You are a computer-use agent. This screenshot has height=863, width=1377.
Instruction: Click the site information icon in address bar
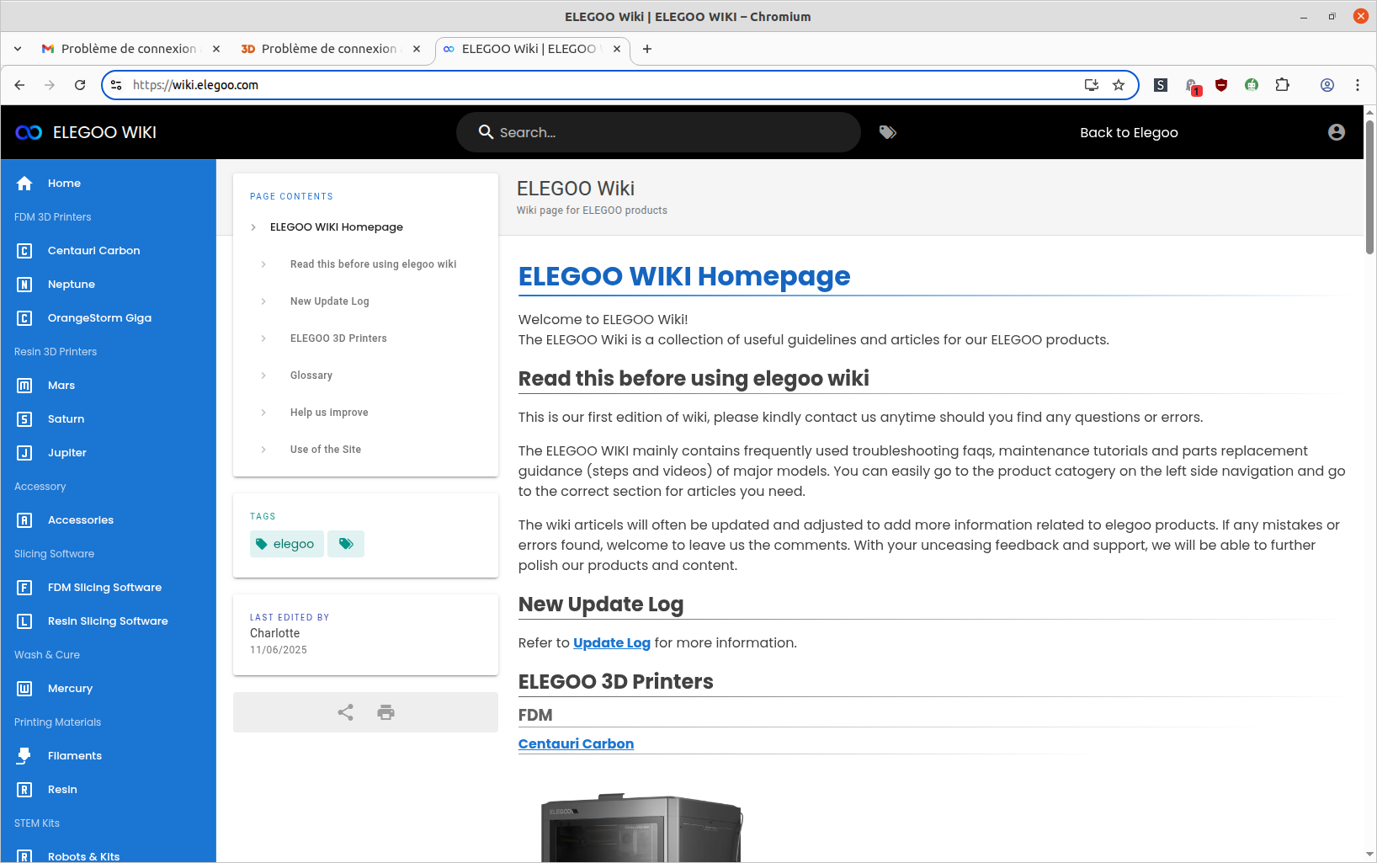click(x=117, y=85)
